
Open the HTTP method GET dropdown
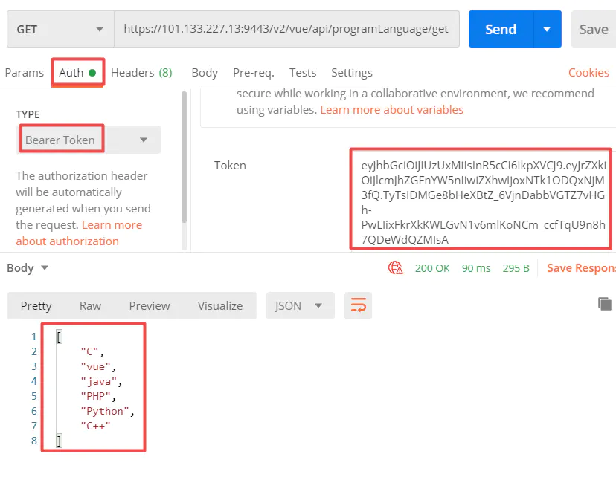(x=60, y=29)
